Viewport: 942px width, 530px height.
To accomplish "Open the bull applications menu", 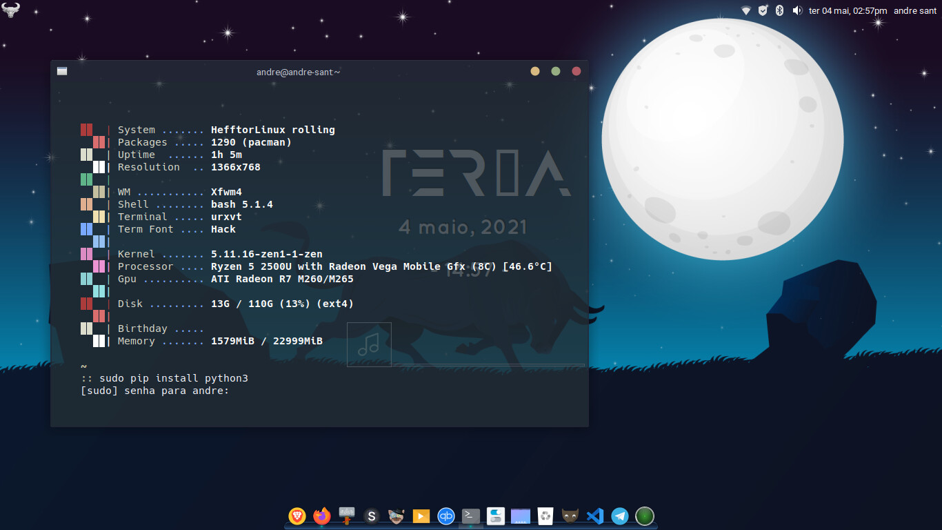I will point(11,10).
